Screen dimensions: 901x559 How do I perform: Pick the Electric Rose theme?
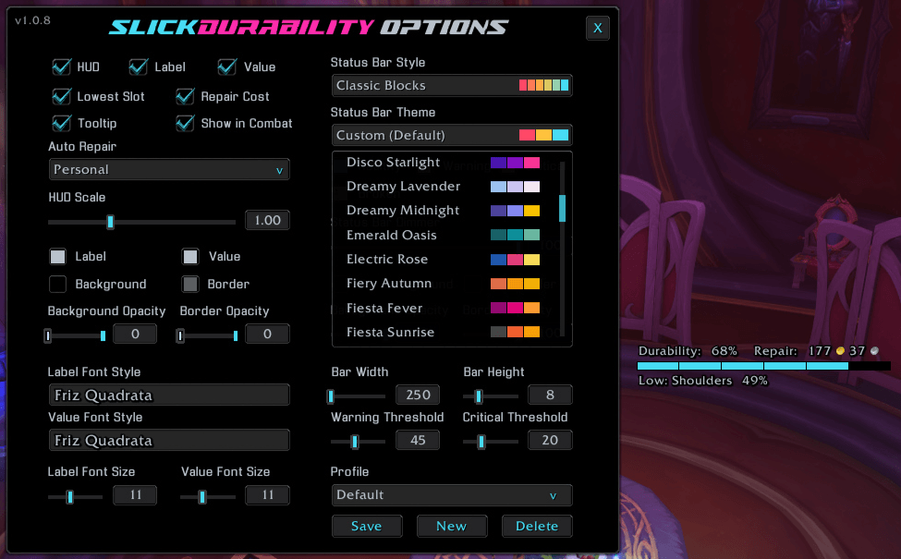point(443,259)
